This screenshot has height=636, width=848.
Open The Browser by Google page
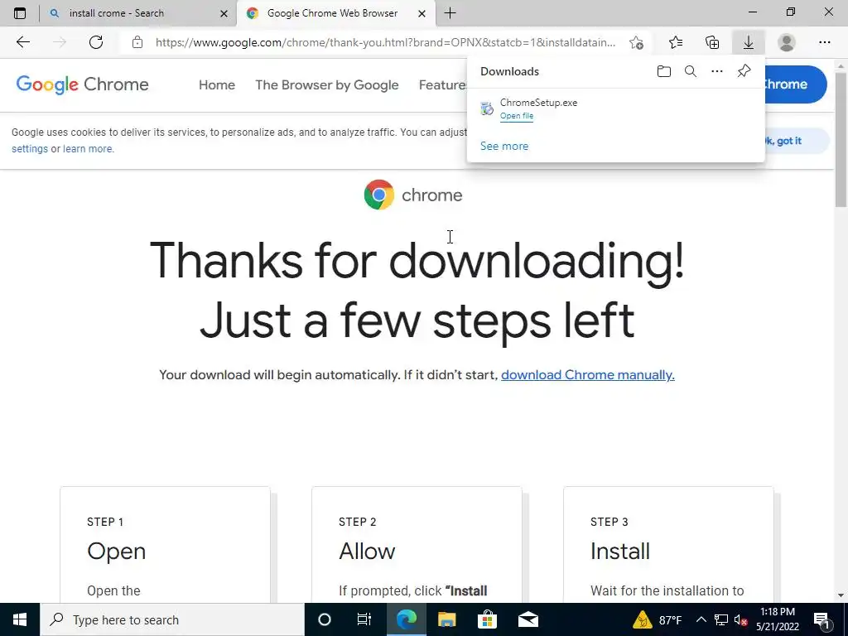(326, 85)
